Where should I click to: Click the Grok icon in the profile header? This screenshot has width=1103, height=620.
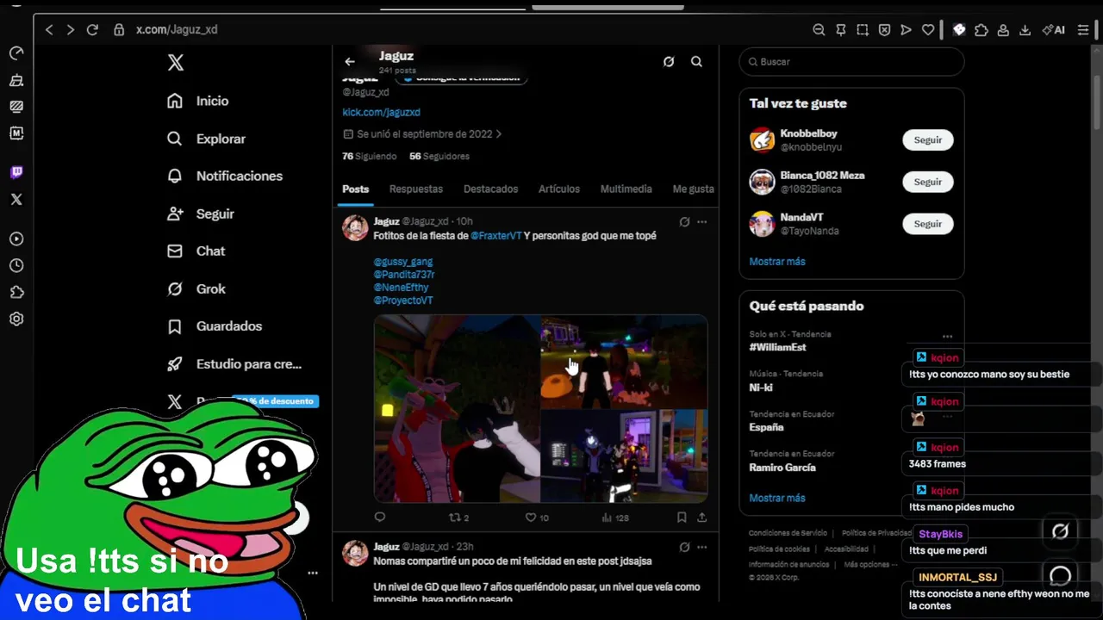(x=668, y=62)
